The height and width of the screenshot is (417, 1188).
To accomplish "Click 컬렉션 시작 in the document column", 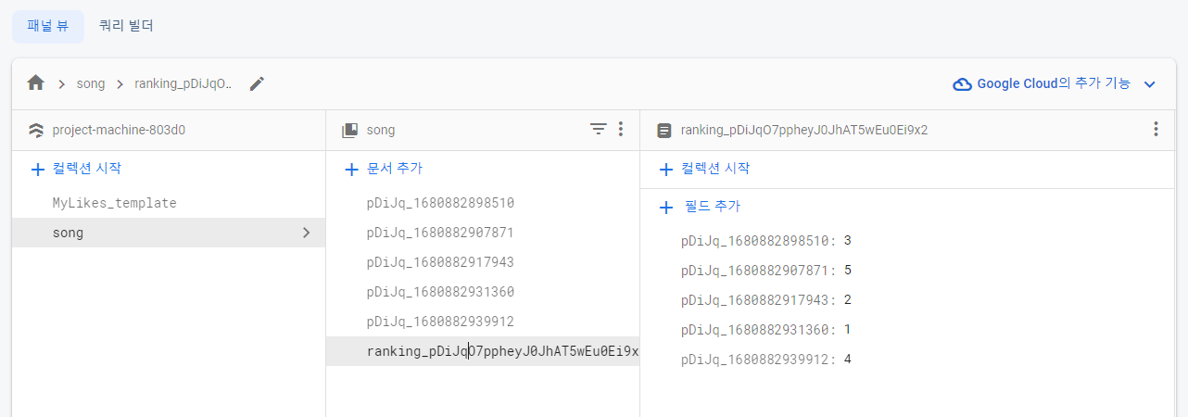I will 704,169.
